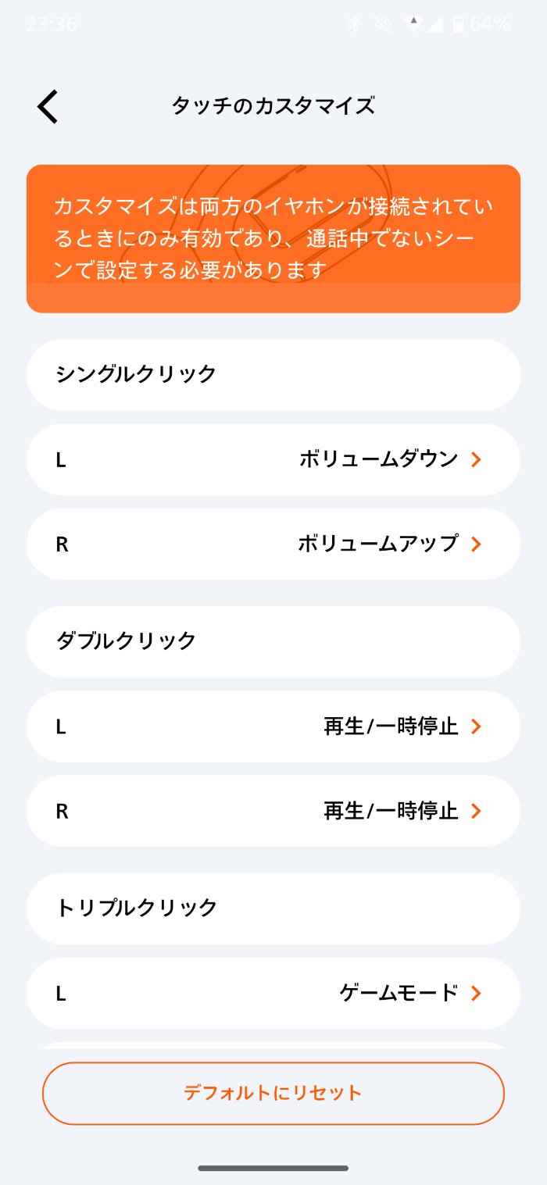This screenshot has width=547, height=1185.
Task: Expand double-click L 再生/一時停止 chevron
Action: pos(476,726)
